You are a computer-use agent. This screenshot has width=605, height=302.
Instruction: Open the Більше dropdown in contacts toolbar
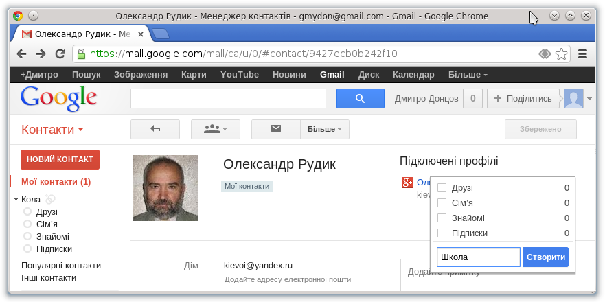pyautogui.click(x=325, y=129)
